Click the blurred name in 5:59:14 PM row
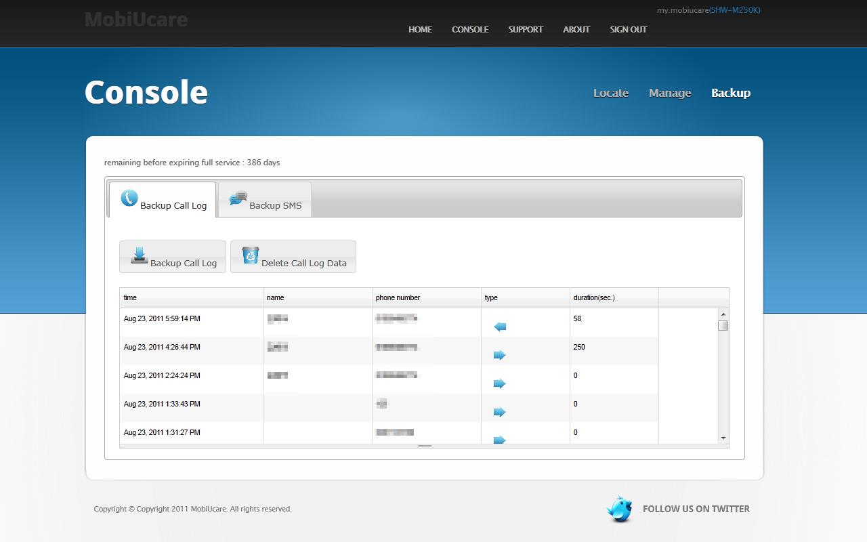The height and width of the screenshot is (542, 867). 278,318
